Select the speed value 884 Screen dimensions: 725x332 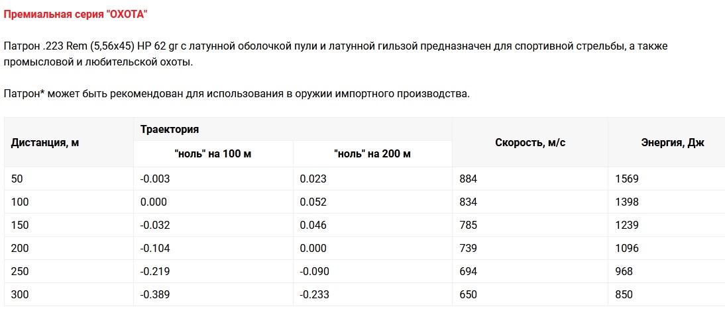point(468,179)
